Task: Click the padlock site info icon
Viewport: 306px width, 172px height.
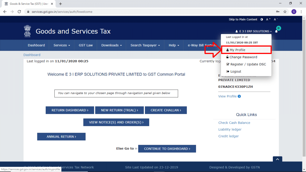Action: pos(28,12)
